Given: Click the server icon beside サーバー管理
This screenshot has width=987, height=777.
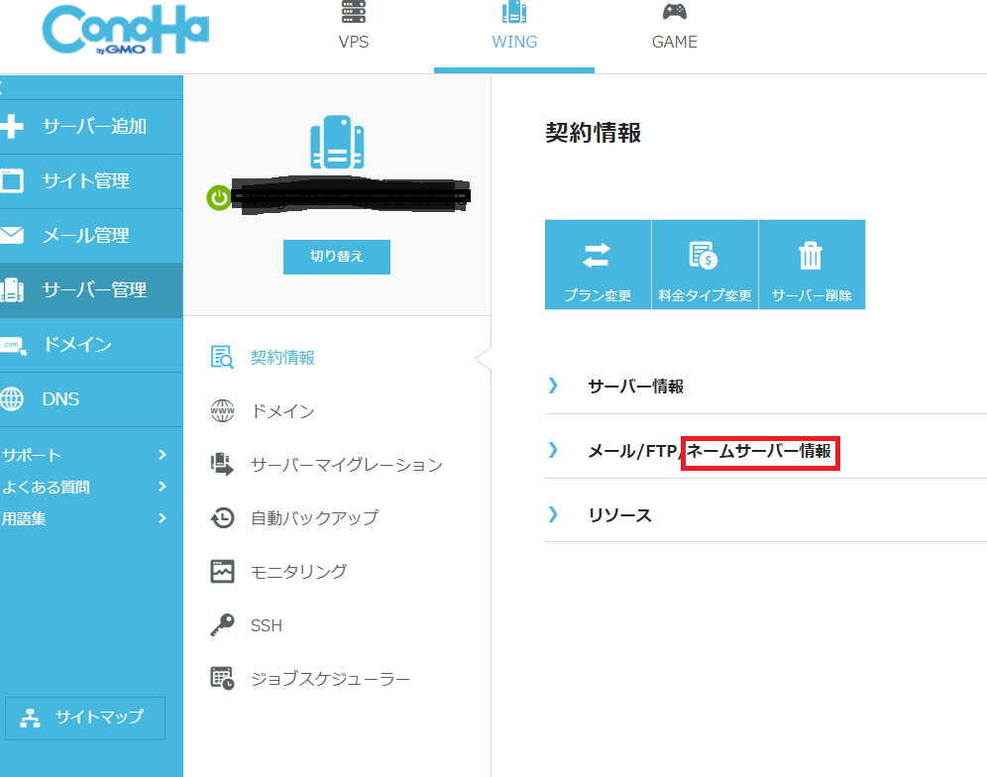Looking at the screenshot, I should point(11,289).
